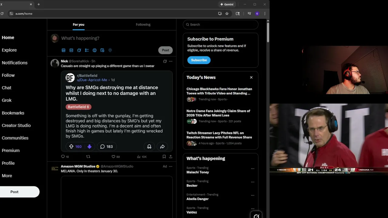The width and height of the screenshot is (388, 218).
Task: Click the location tag icon in composer
Action: 110,50
